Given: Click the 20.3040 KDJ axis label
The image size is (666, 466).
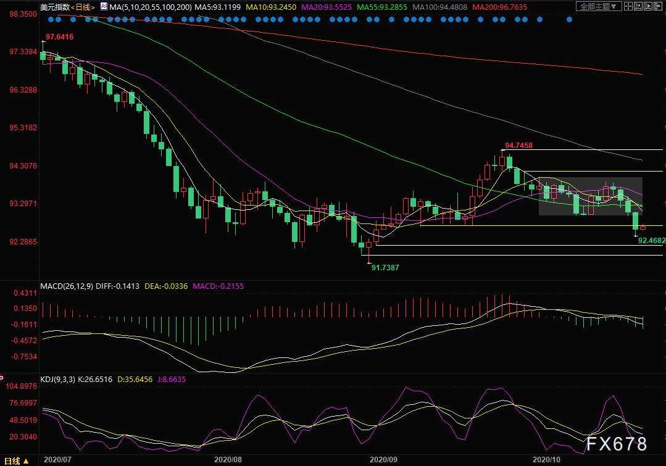Looking at the screenshot, I should pyautogui.click(x=23, y=437).
